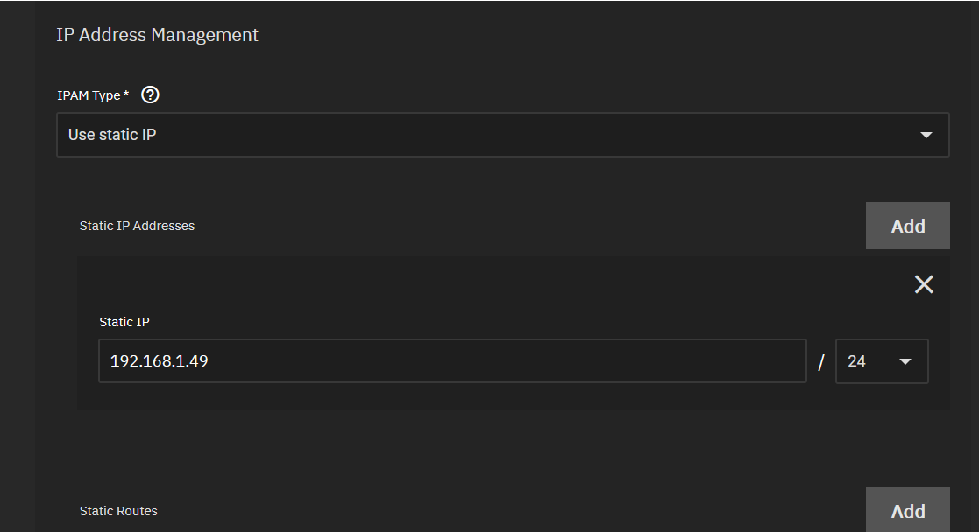Image resolution: width=979 pixels, height=532 pixels.
Task: Click the Static IP field label
Action: tap(124, 322)
